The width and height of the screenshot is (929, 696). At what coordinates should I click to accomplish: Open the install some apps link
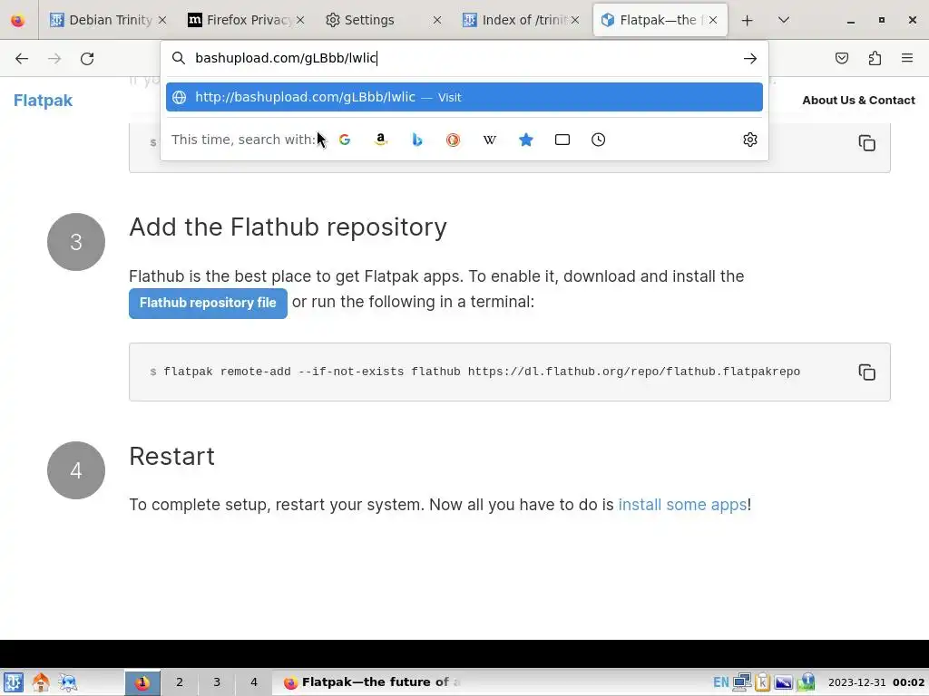click(x=682, y=505)
